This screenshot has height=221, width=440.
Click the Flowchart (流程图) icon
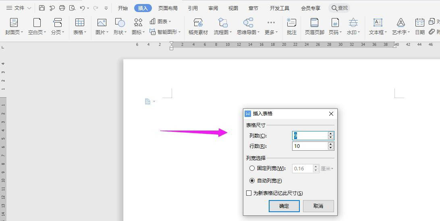coord(223,23)
